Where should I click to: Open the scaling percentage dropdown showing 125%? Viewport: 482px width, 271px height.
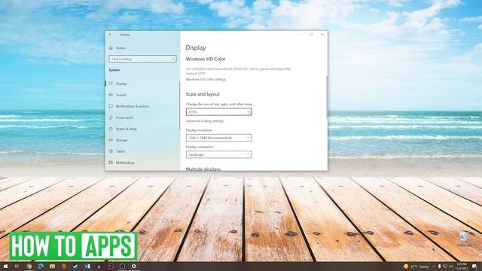click(219, 112)
